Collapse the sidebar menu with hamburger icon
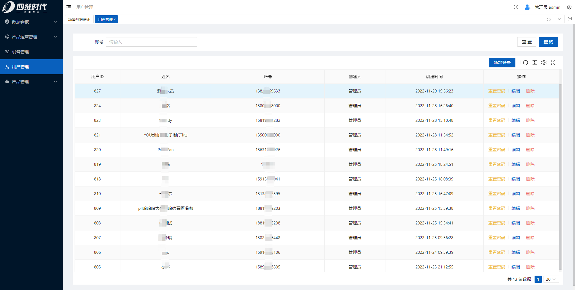Image resolution: width=575 pixels, height=290 pixels. point(69,7)
